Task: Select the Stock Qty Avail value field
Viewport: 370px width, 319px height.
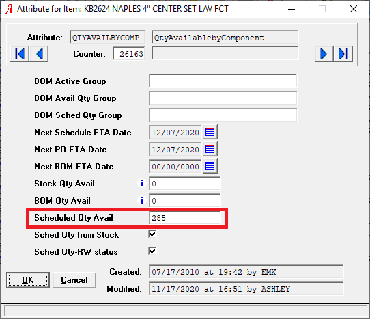Action: coord(185,184)
